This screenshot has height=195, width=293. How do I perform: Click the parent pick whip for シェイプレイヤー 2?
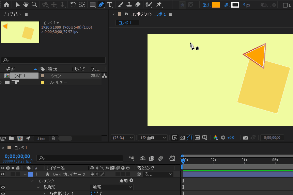139,174
